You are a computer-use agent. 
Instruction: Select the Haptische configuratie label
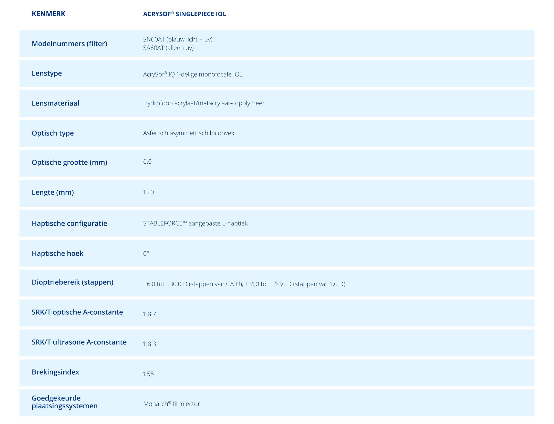click(x=69, y=224)
